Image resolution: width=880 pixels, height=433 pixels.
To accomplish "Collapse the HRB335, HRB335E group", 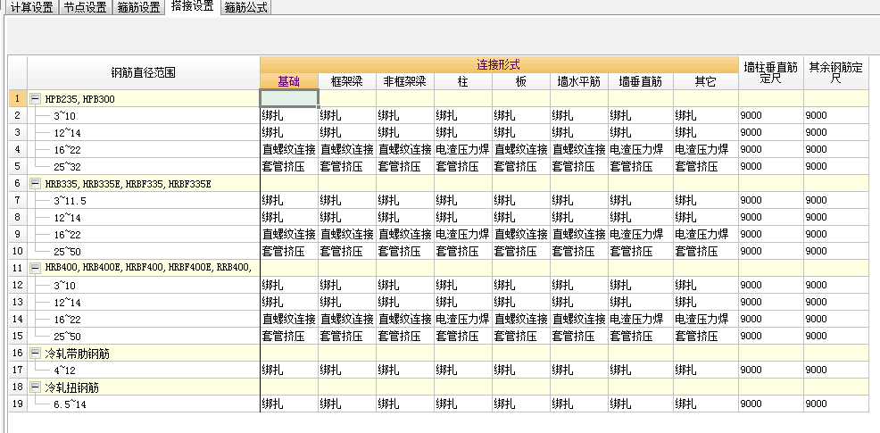I will (36, 184).
